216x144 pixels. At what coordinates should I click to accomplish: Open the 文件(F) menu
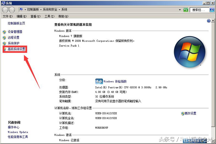tap(8, 16)
